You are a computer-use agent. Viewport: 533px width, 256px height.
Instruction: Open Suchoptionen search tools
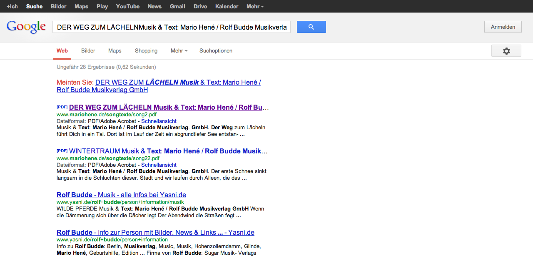pyautogui.click(x=216, y=51)
